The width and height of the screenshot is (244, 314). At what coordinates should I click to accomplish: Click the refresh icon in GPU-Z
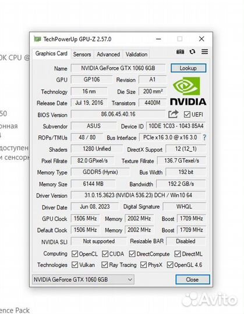[x=192, y=52]
